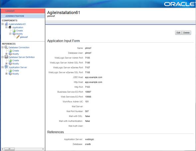Click Modify icon under Database Connection
Image resolution: width=196 pixels, height=151 pixels.
click(x=10, y=54)
